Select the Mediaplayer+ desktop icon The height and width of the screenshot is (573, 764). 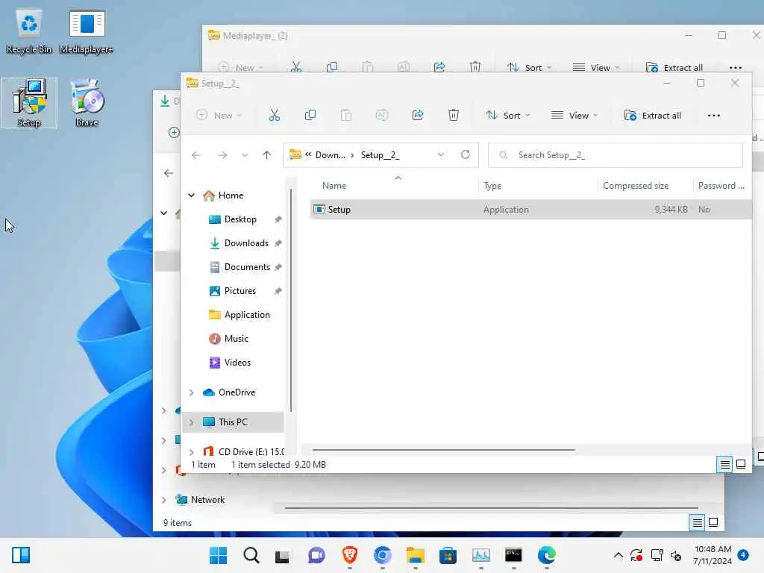pyautogui.click(x=87, y=32)
